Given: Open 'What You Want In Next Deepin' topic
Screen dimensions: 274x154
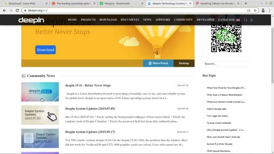Looking at the screenshot, I should coord(226,88).
